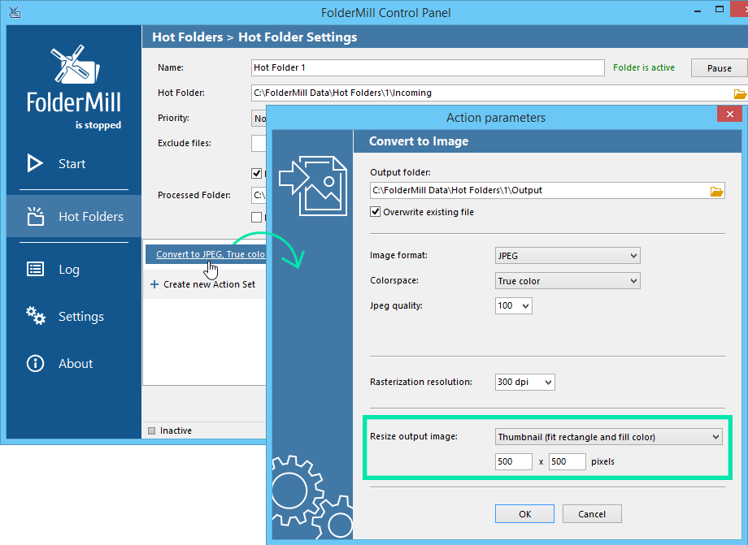This screenshot has width=748, height=545.
Task: Click the About info icon
Action: pyautogui.click(x=35, y=364)
